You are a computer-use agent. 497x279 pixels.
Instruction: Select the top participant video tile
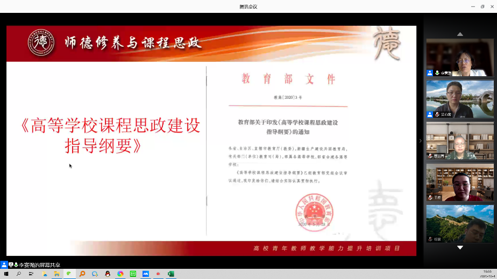coord(459,57)
